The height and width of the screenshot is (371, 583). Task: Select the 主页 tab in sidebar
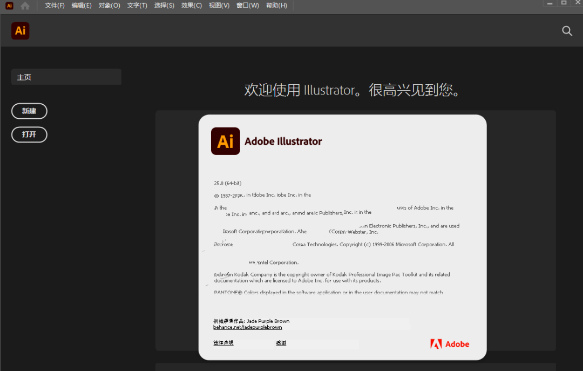(x=66, y=77)
